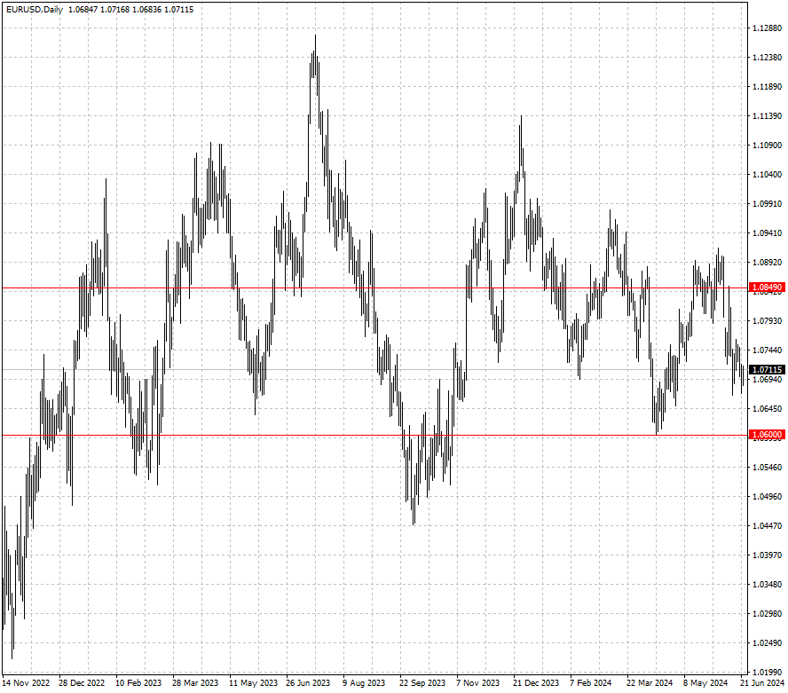Click the 8 May 2024 date label
This screenshot has height=693, width=788.
point(705,683)
